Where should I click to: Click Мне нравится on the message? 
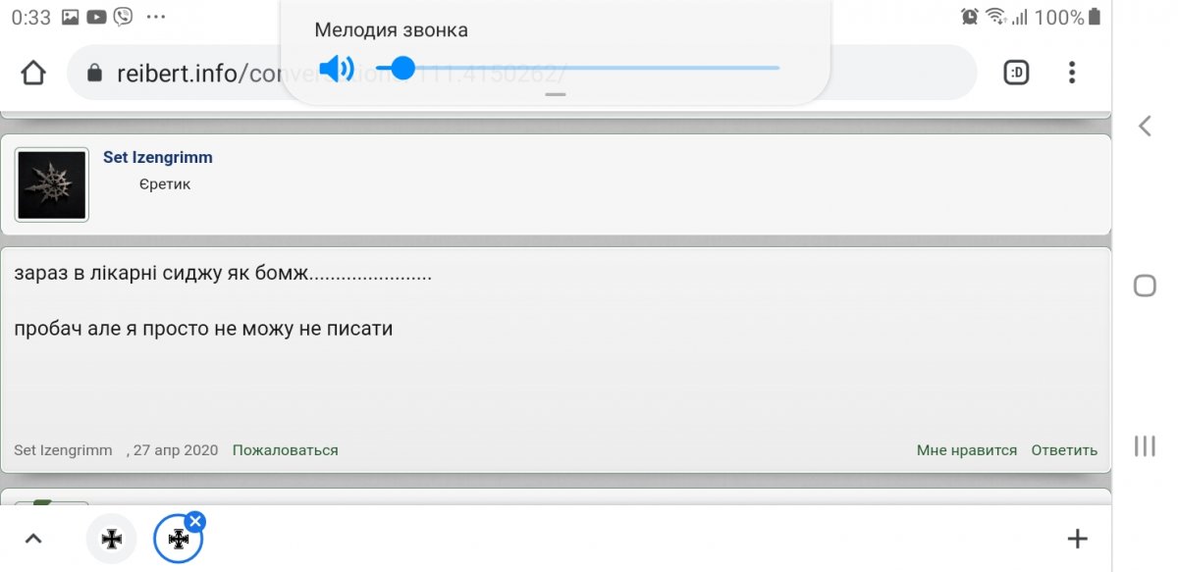pos(967,450)
